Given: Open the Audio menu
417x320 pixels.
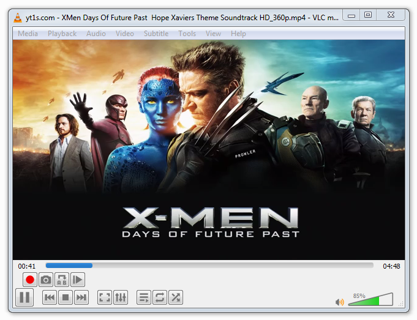Looking at the screenshot, I should (x=96, y=34).
